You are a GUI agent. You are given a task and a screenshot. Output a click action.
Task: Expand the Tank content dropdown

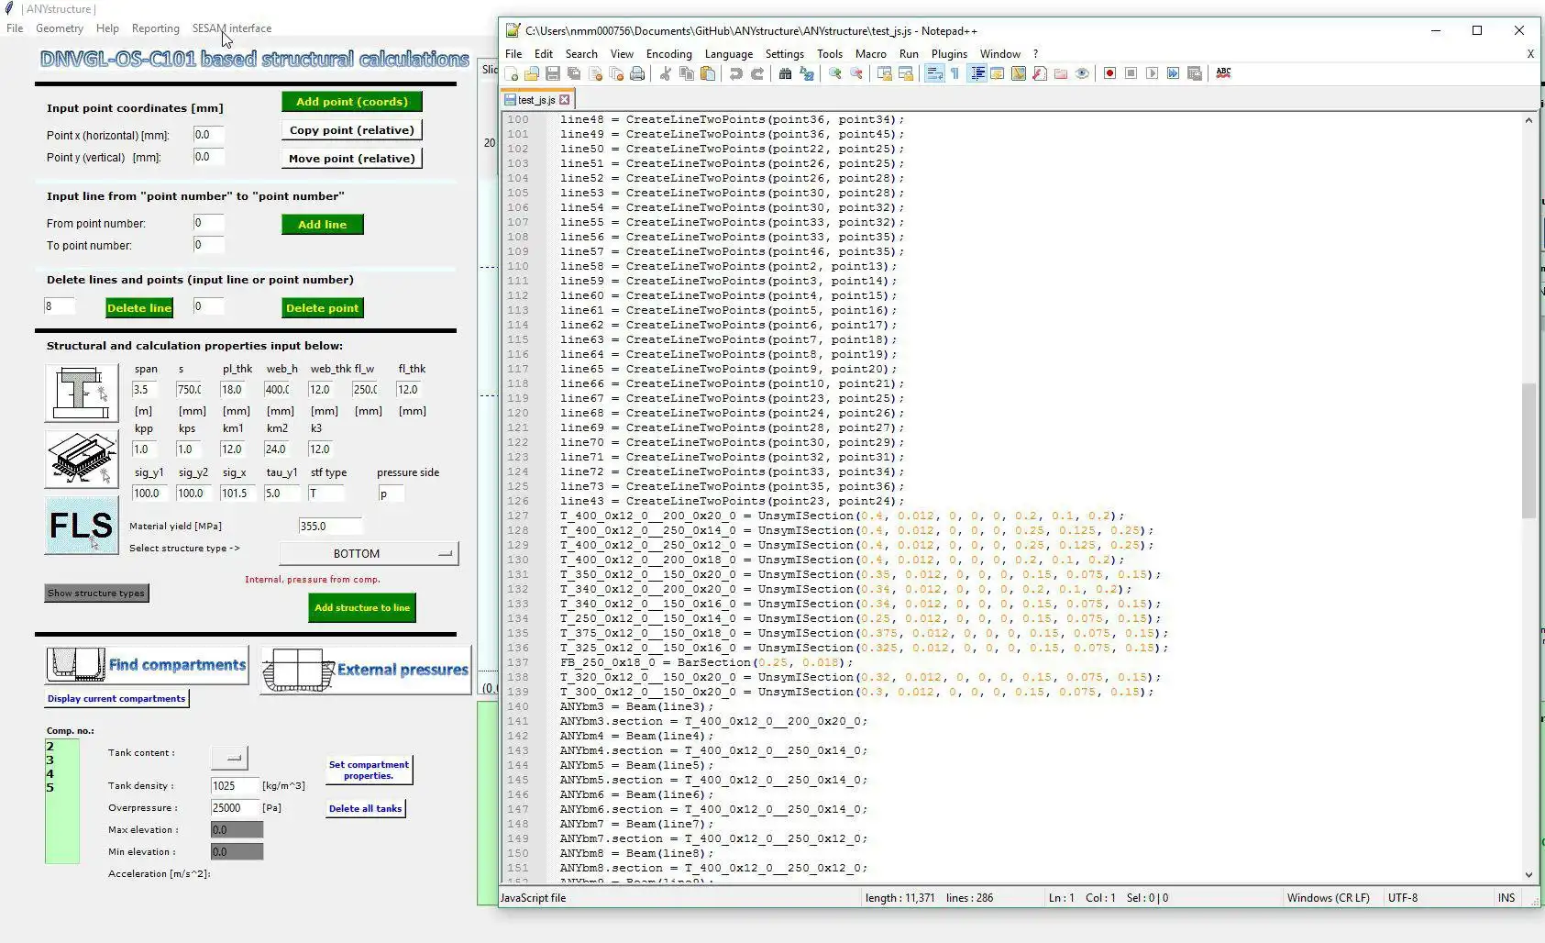coord(229,757)
